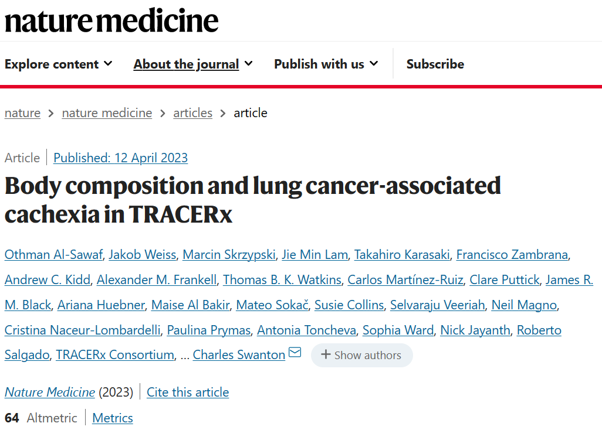Viewport: 602px width, 430px height.
Task: Open the nature medicine breadcrumb link
Action: point(107,113)
